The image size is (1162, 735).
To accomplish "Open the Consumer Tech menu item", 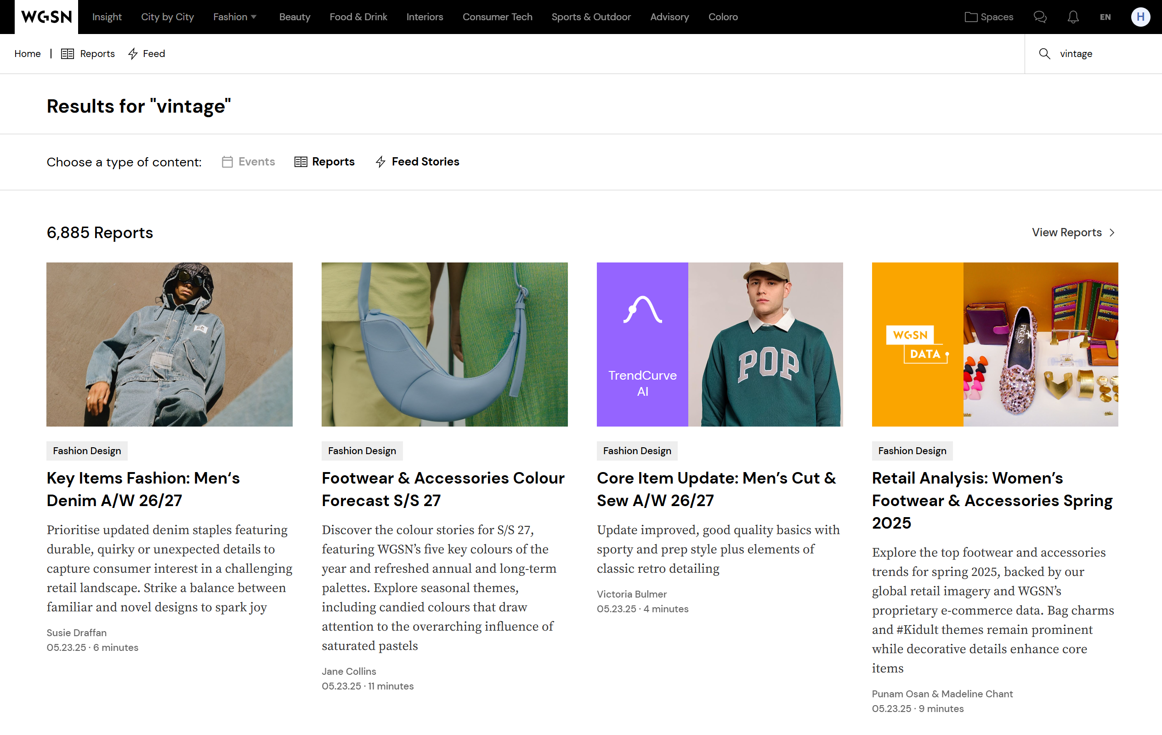I will click(497, 17).
